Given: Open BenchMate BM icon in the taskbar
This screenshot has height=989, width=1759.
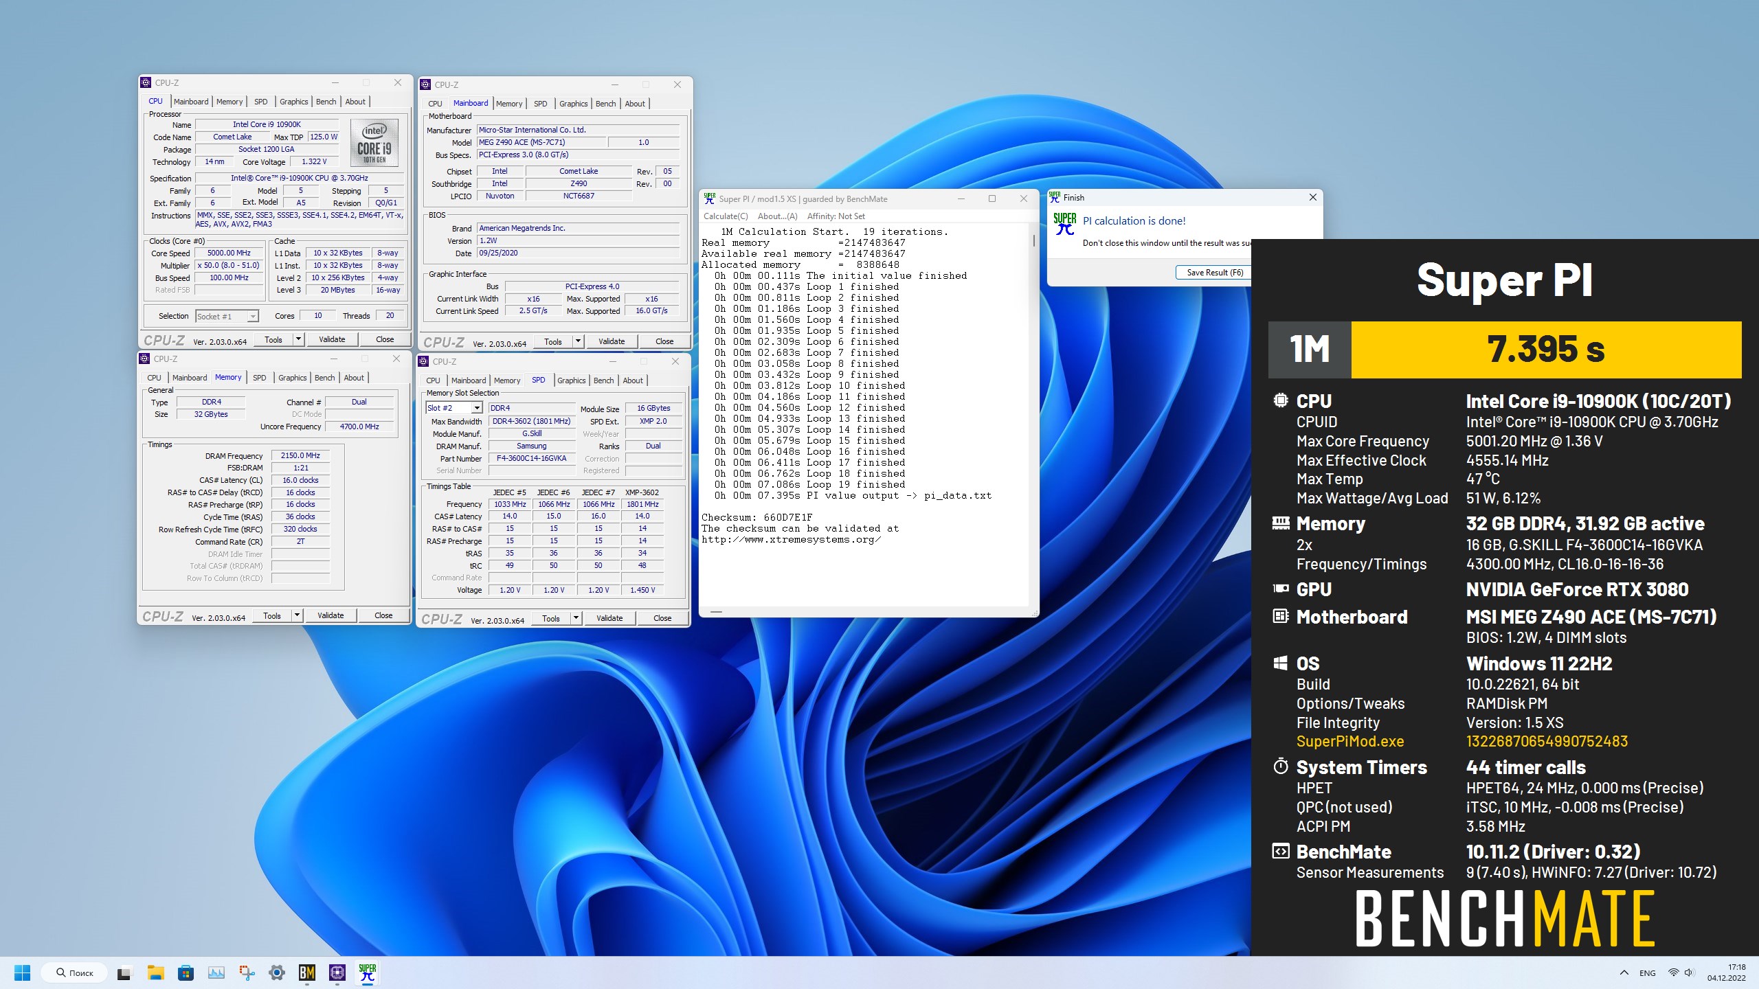Looking at the screenshot, I should (x=307, y=973).
